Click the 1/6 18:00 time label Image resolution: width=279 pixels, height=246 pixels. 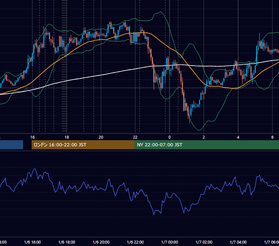pos(67,242)
